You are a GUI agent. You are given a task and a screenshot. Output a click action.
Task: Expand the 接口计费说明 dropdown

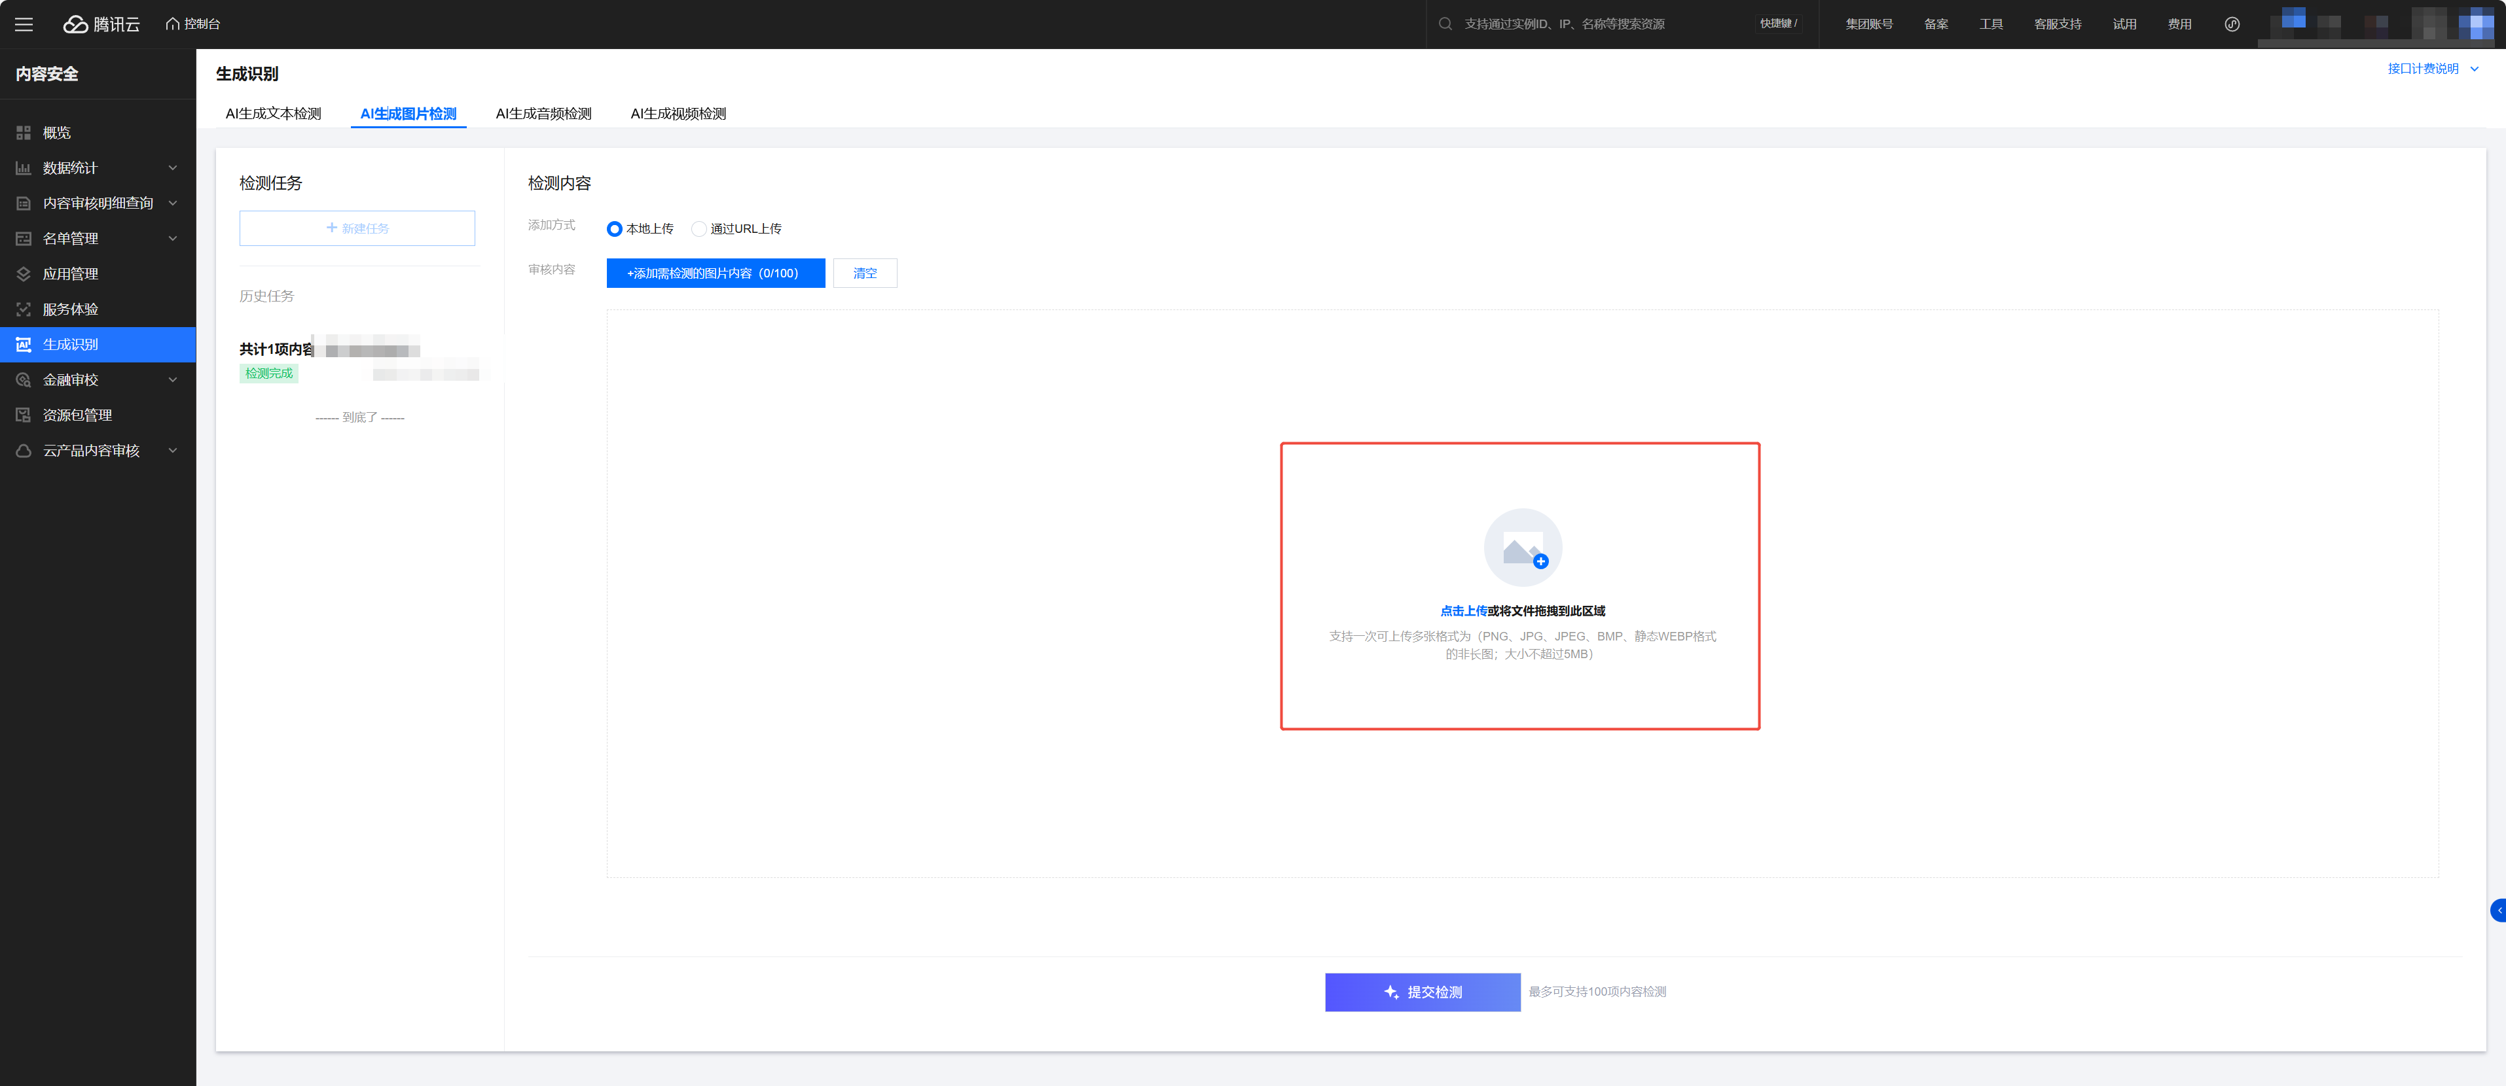(x=2432, y=69)
